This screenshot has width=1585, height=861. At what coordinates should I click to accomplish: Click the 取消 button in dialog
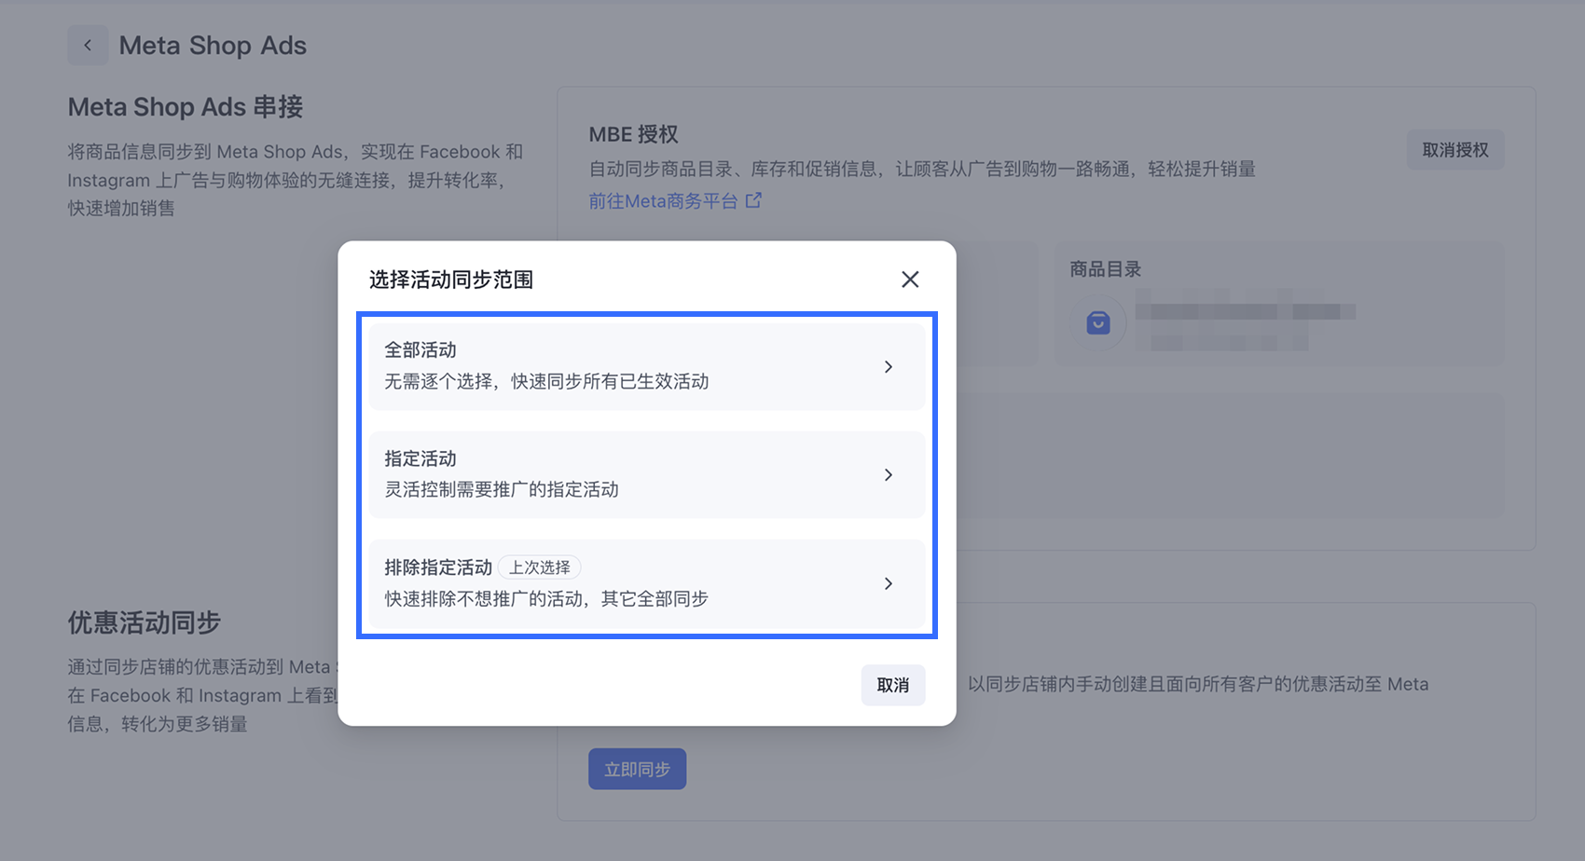point(893,685)
